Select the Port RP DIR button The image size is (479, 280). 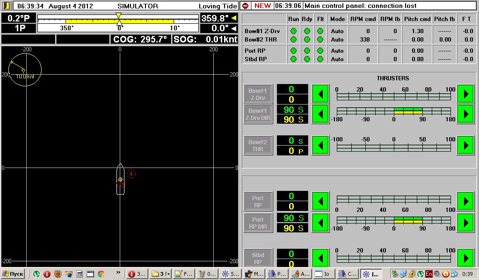(x=258, y=223)
